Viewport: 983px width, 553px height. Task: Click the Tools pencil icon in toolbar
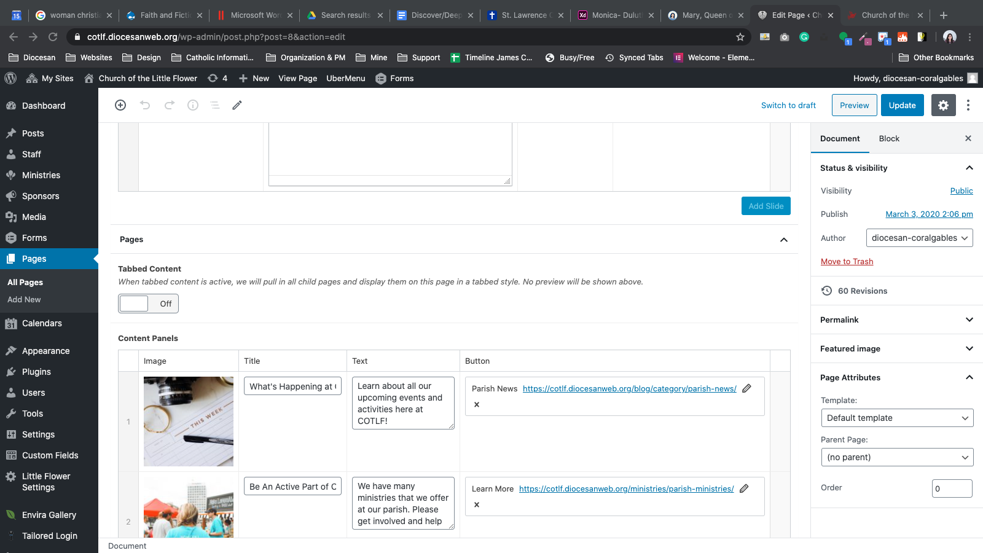(237, 105)
